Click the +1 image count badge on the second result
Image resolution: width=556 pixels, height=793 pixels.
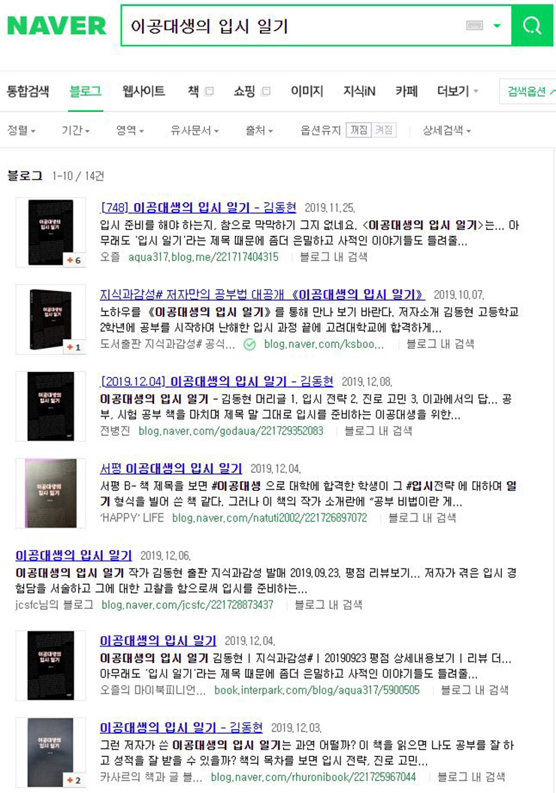tap(74, 347)
